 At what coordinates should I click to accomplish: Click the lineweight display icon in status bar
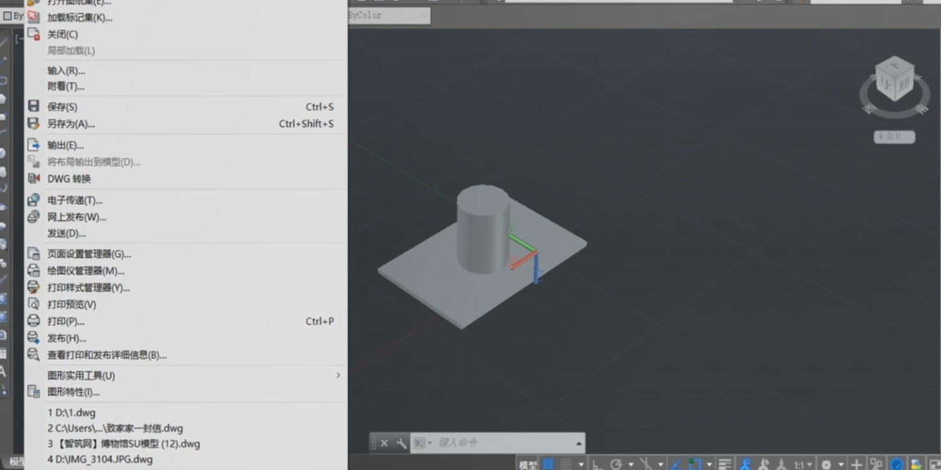[724, 465]
